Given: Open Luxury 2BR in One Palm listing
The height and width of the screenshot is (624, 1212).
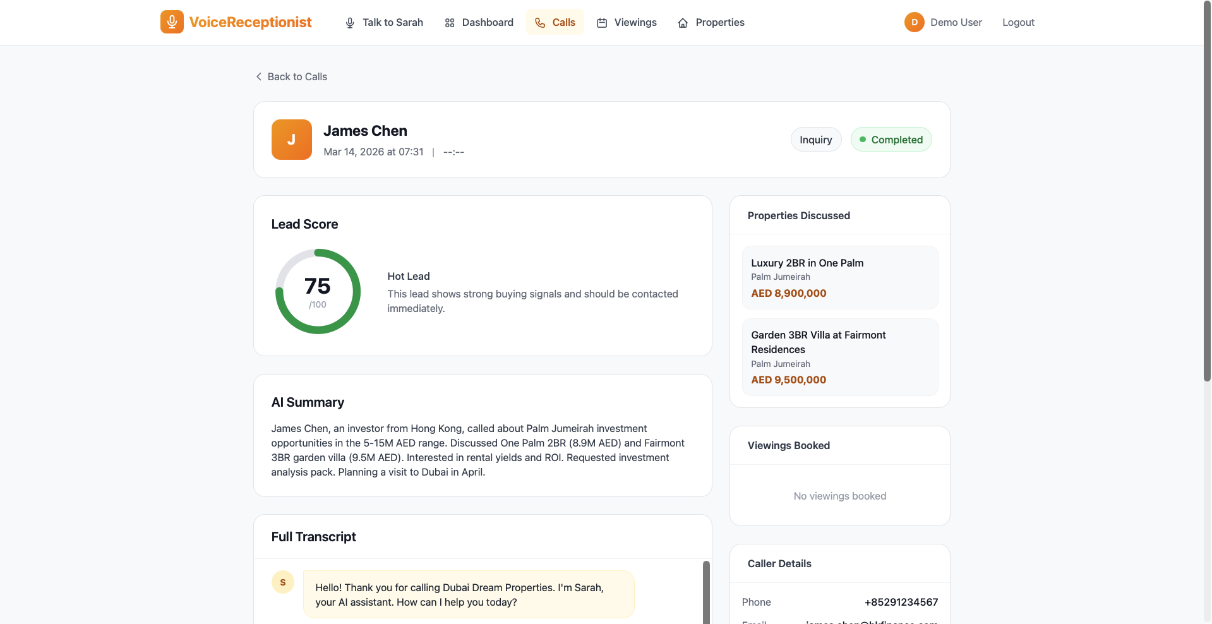Looking at the screenshot, I should click(839, 277).
